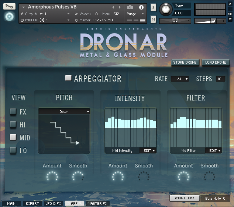Screen dimensions: 234x207
Task: Click the Pitch Amount knob
Action: (x=52, y=176)
